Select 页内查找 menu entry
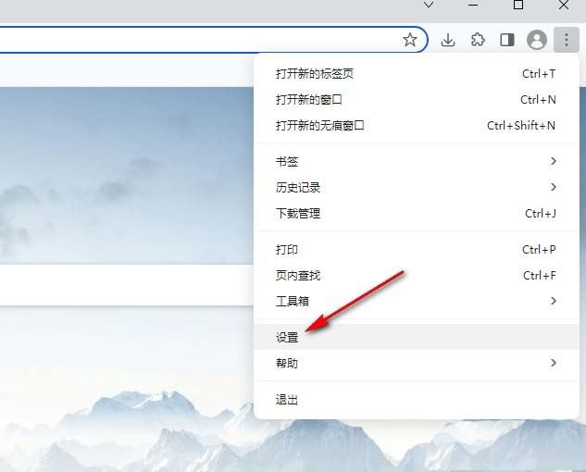 coord(417,276)
